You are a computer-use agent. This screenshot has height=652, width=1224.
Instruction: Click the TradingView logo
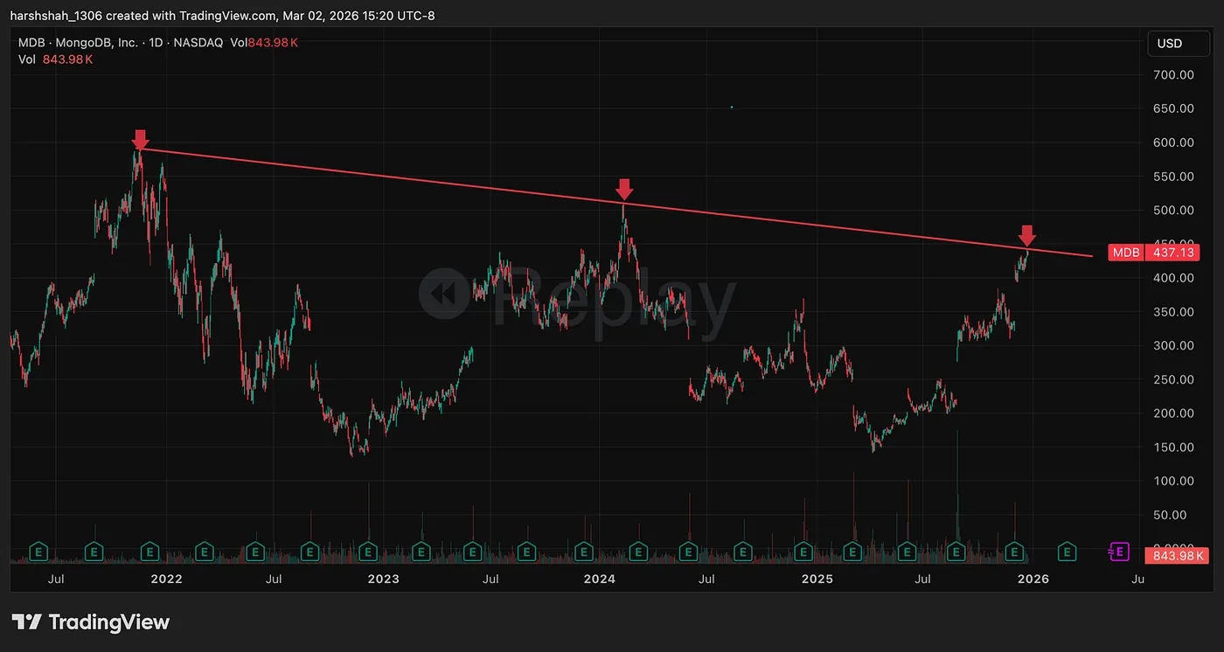[x=91, y=622]
